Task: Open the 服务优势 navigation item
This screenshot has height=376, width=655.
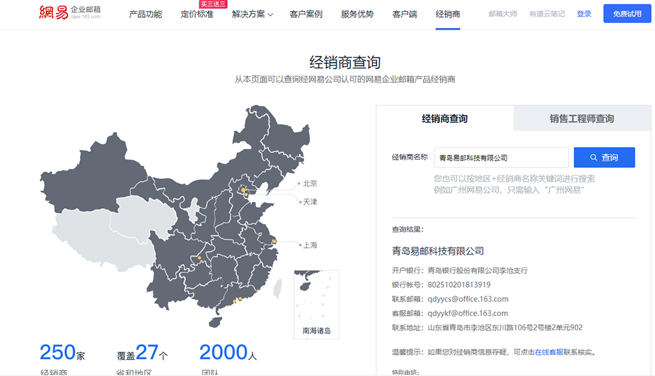Action: click(357, 14)
